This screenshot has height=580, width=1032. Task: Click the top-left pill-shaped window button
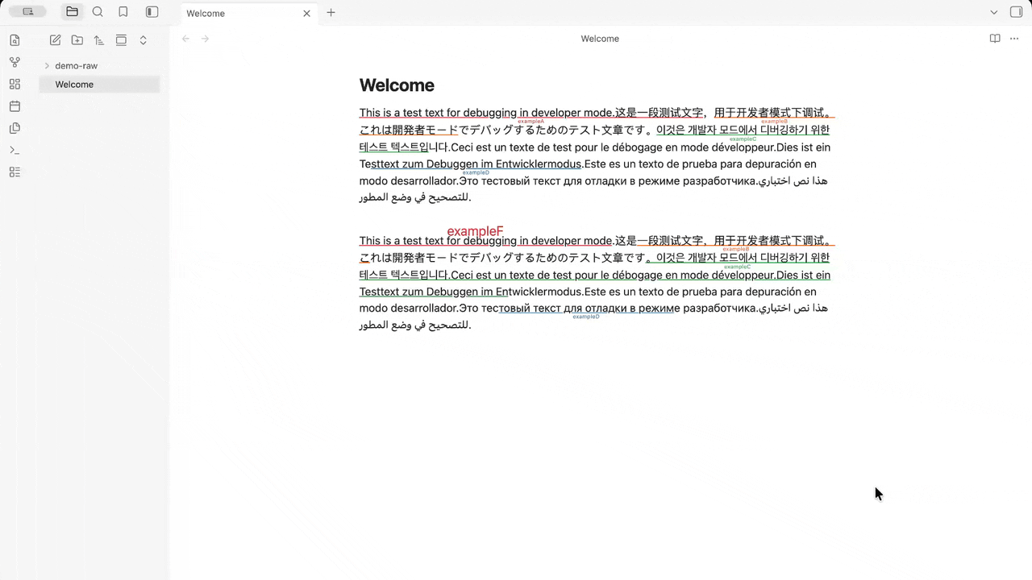(x=27, y=12)
